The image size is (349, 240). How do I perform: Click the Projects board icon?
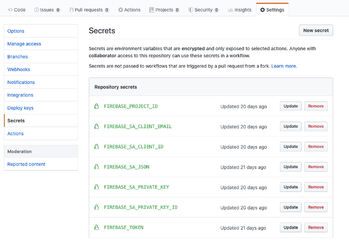[x=151, y=10]
